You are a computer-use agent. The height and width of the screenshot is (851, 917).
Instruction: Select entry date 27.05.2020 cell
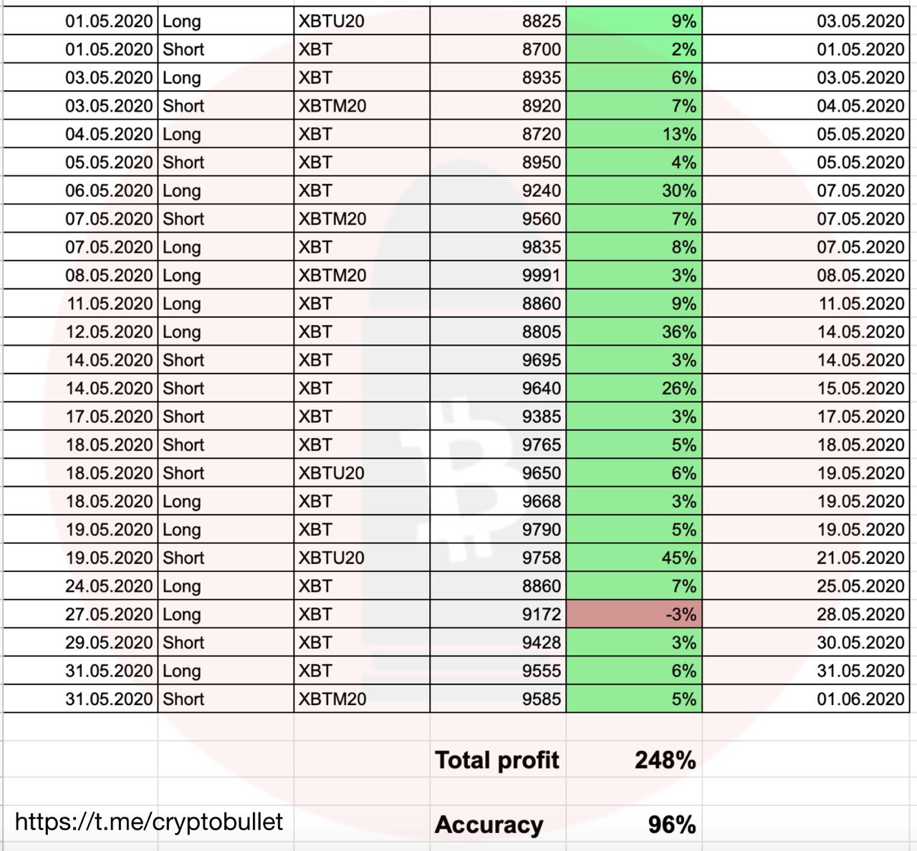(x=80, y=614)
